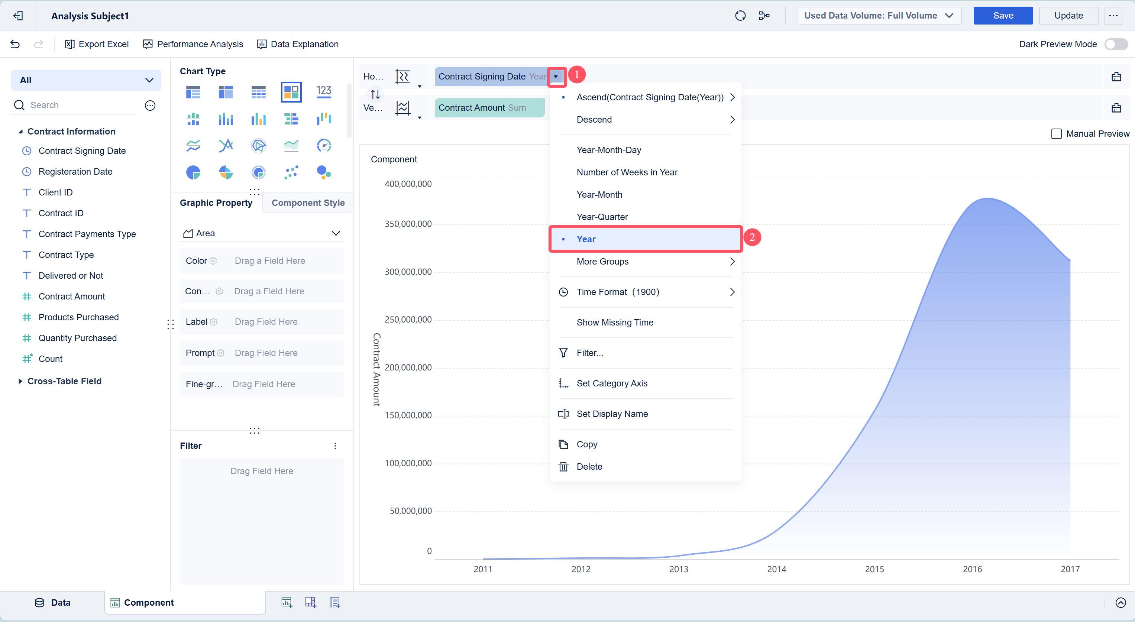The width and height of the screenshot is (1135, 622).
Task: Click the undo arrow icon
Action: point(15,44)
